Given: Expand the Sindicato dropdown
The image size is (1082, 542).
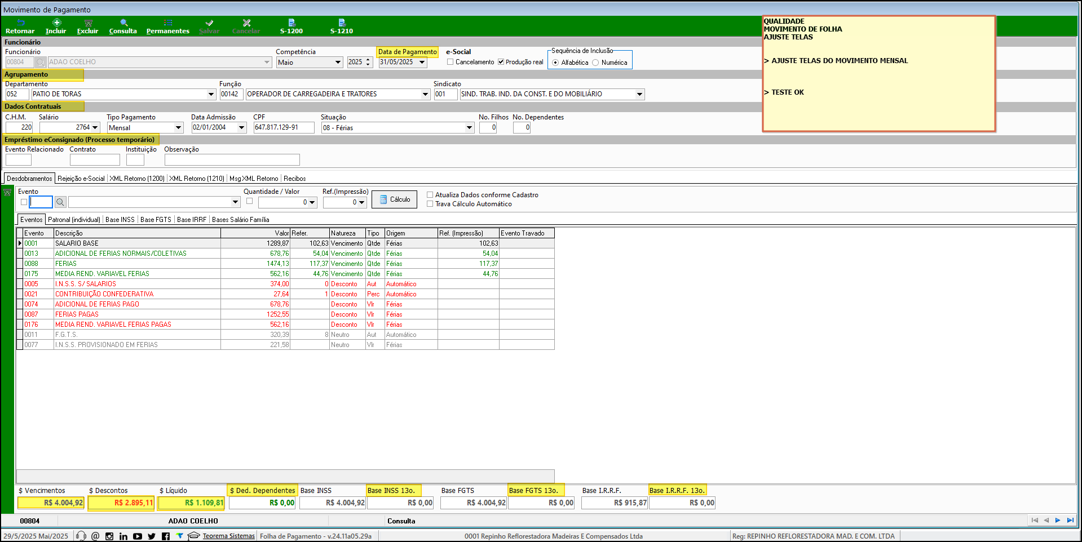Looking at the screenshot, I should [639, 94].
